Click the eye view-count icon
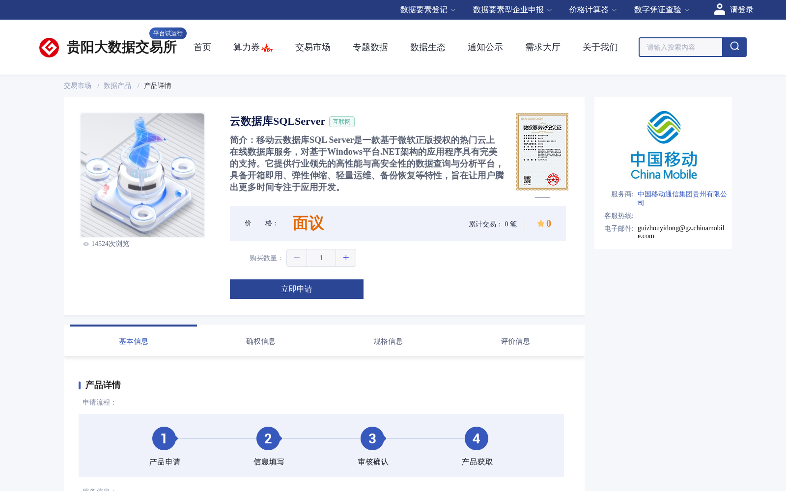 pyautogui.click(x=86, y=244)
